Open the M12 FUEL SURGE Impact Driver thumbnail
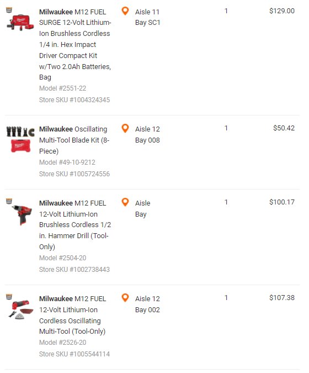 [20, 22]
